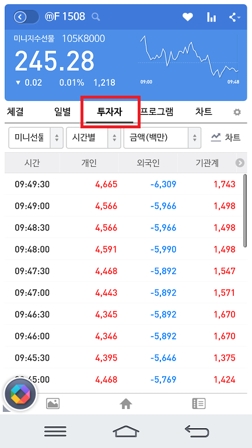252x448 pixels.
Task: Click the 차트 button with line icon
Action: (226, 138)
